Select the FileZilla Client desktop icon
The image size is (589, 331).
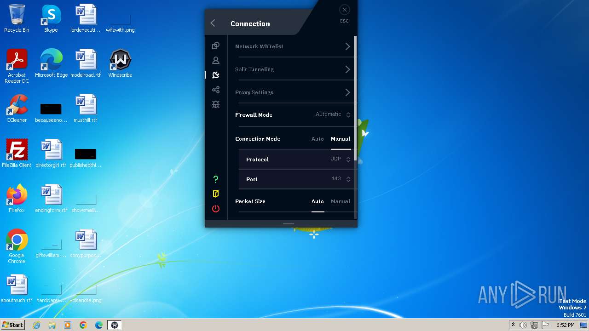[x=17, y=154]
